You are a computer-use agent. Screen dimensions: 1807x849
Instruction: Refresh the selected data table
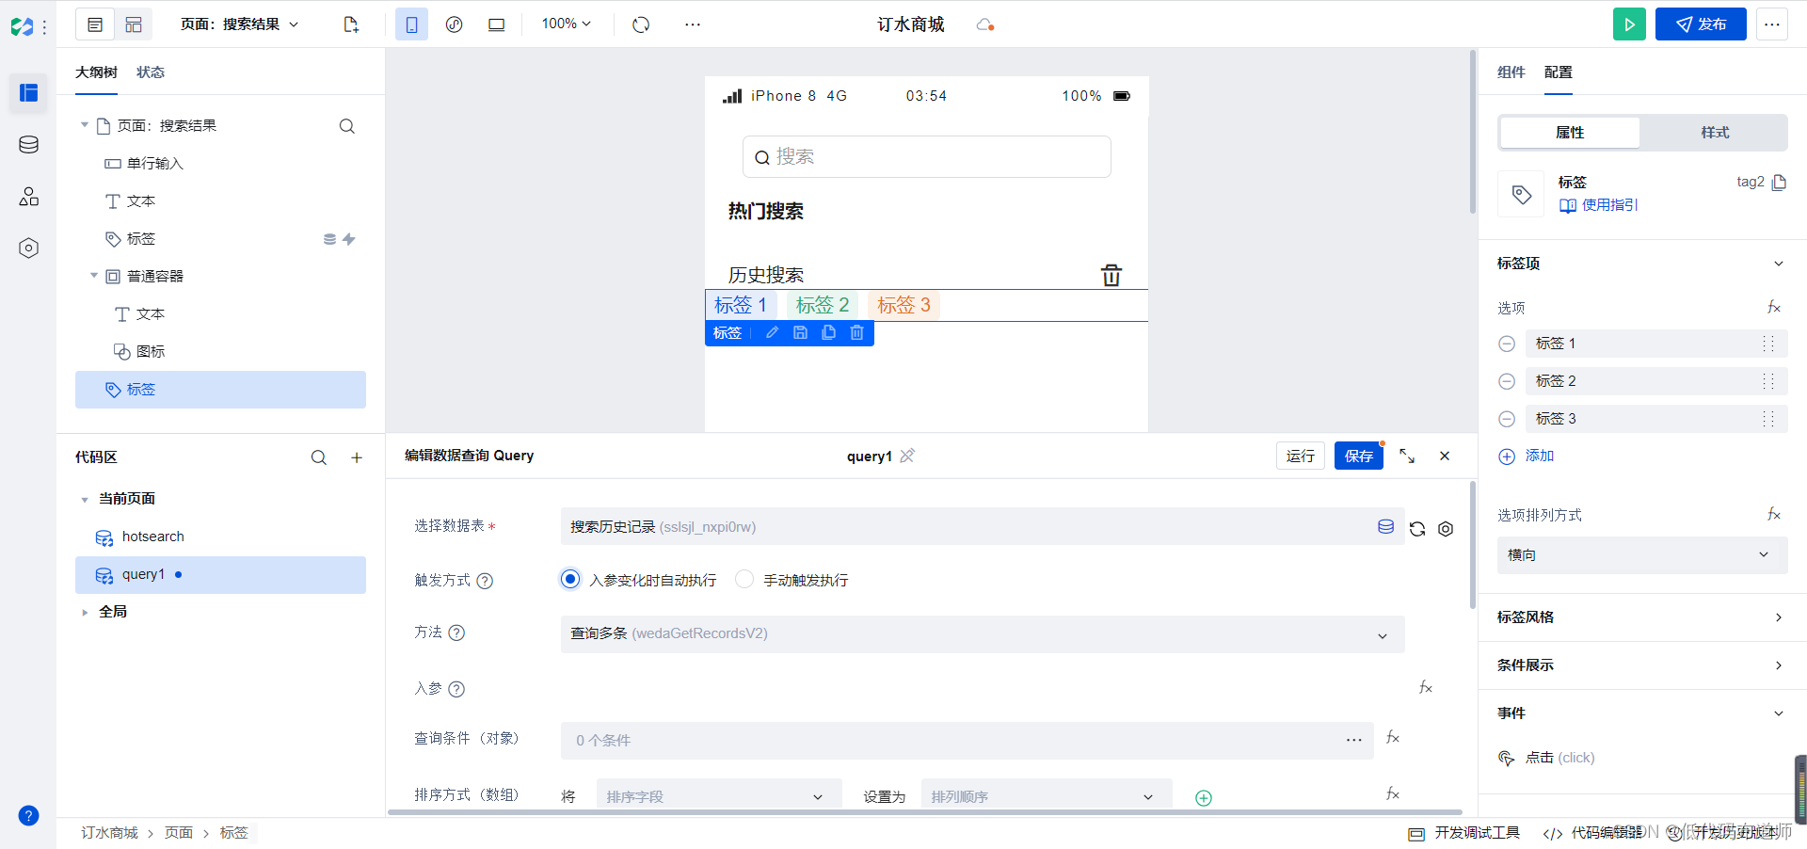1417,529
